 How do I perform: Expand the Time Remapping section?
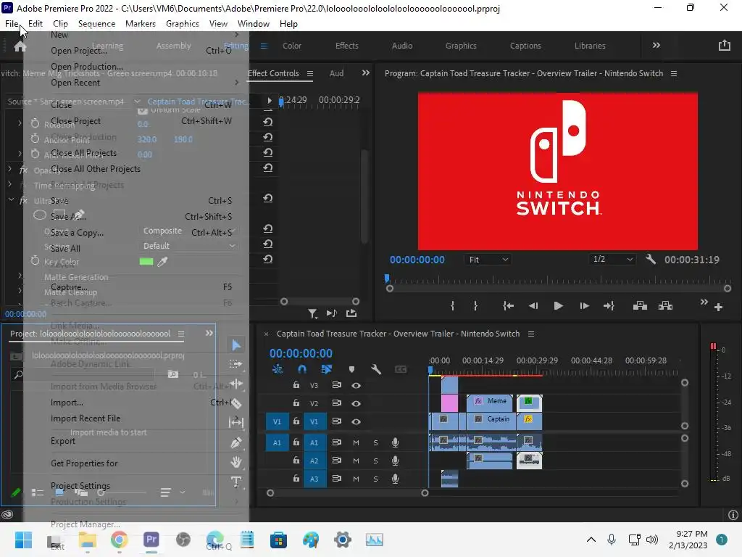[10, 183]
